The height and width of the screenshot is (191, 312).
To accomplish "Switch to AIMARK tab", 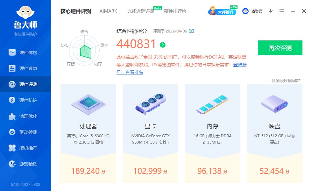I will 108,11.
